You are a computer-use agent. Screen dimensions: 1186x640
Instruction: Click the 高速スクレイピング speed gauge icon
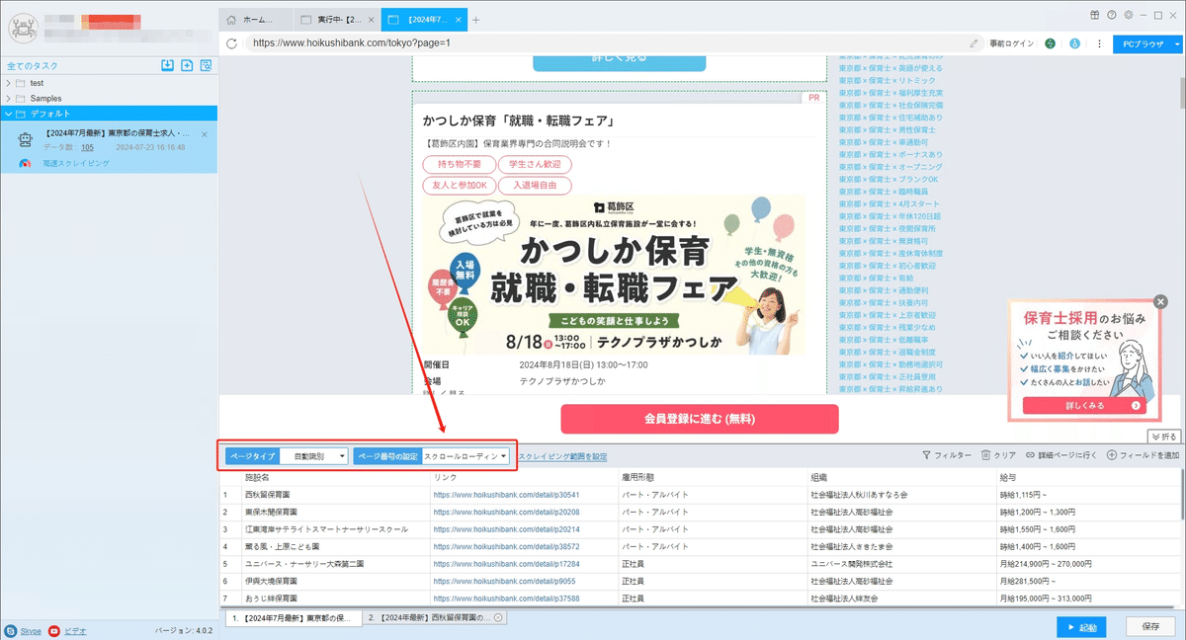pyautogui.click(x=26, y=164)
